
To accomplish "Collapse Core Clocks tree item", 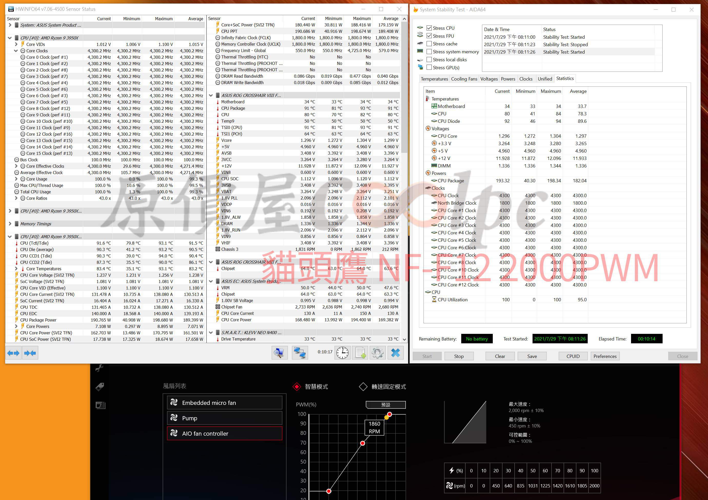I will (x=16, y=51).
